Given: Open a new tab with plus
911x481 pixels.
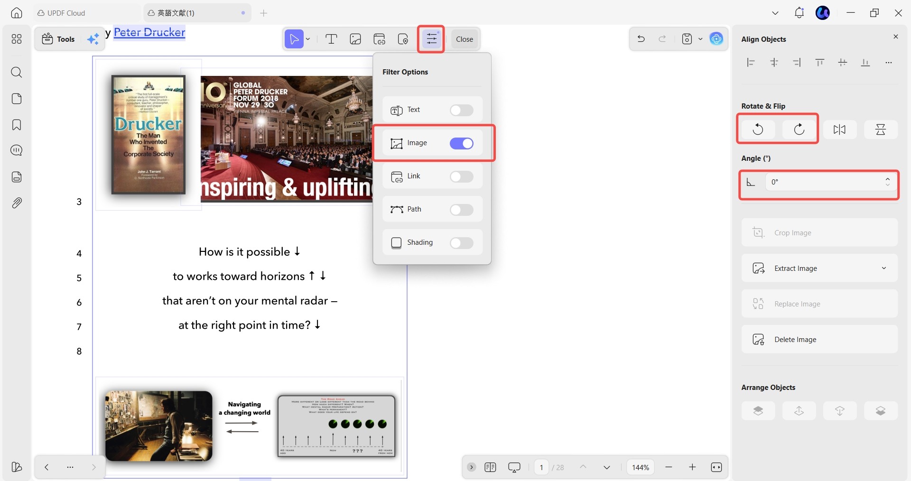Looking at the screenshot, I should point(264,13).
